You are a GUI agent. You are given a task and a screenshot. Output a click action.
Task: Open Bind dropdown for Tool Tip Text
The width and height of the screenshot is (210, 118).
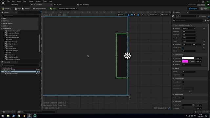click(199, 105)
